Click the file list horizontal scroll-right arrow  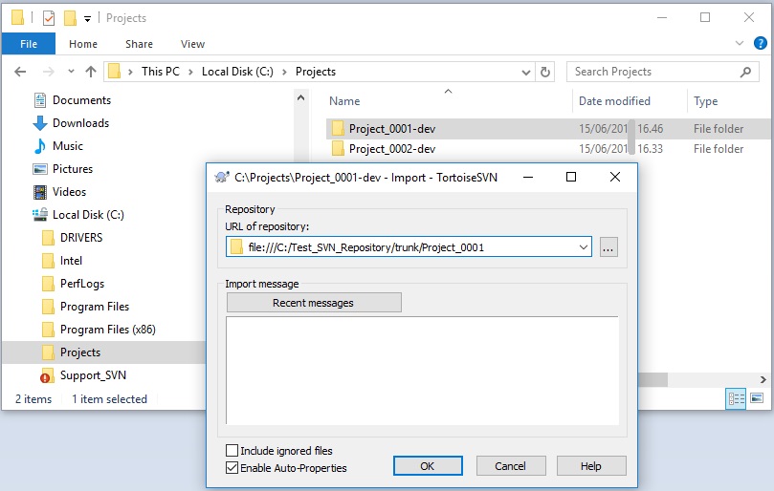(x=763, y=379)
